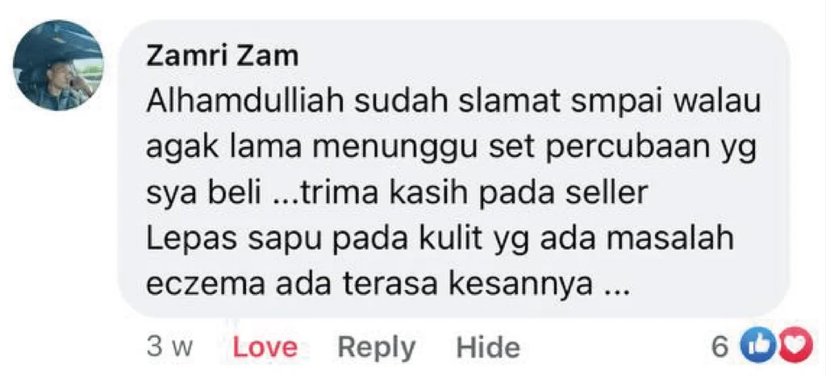
Task: Open the 3 w timestamp link
Action: pyautogui.click(x=171, y=347)
